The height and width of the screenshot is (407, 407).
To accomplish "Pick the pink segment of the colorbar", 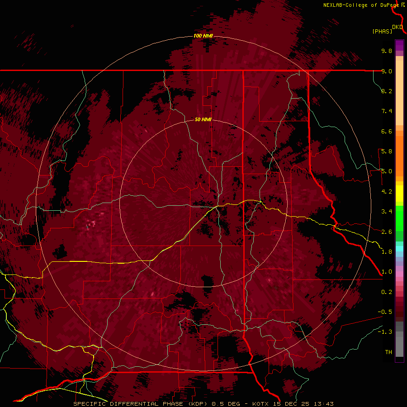I will click(x=399, y=274).
